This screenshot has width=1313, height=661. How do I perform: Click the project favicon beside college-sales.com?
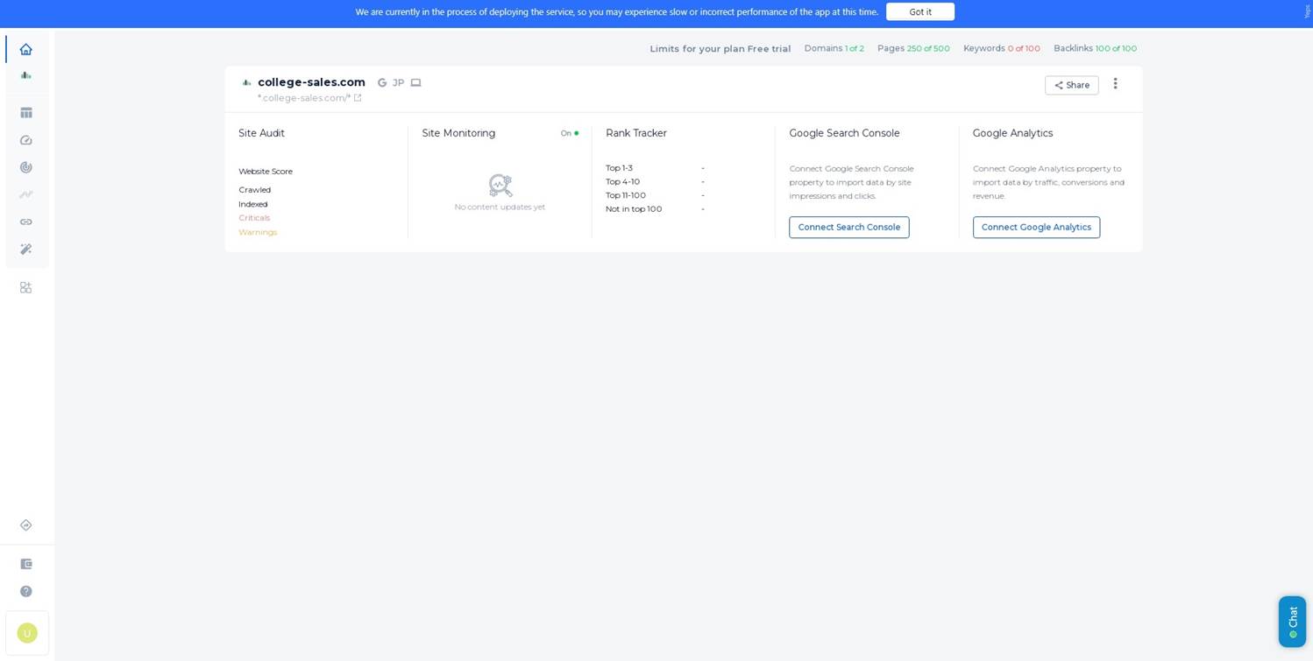click(x=246, y=82)
